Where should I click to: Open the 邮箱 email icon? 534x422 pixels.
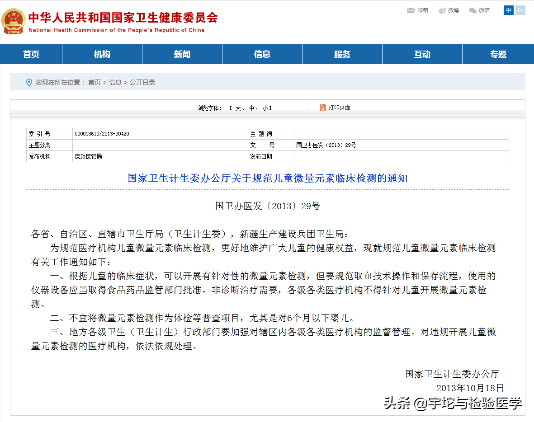point(411,10)
